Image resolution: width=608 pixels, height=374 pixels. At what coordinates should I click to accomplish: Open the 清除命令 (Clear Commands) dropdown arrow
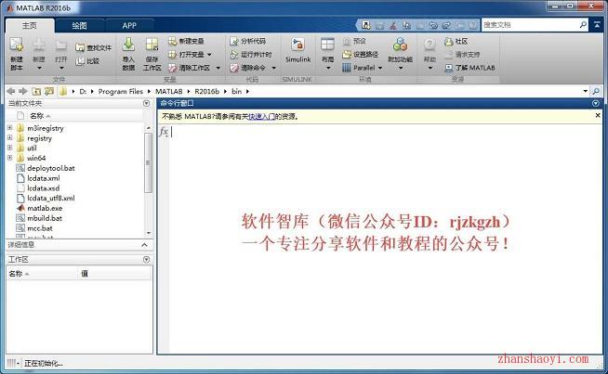click(273, 68)
